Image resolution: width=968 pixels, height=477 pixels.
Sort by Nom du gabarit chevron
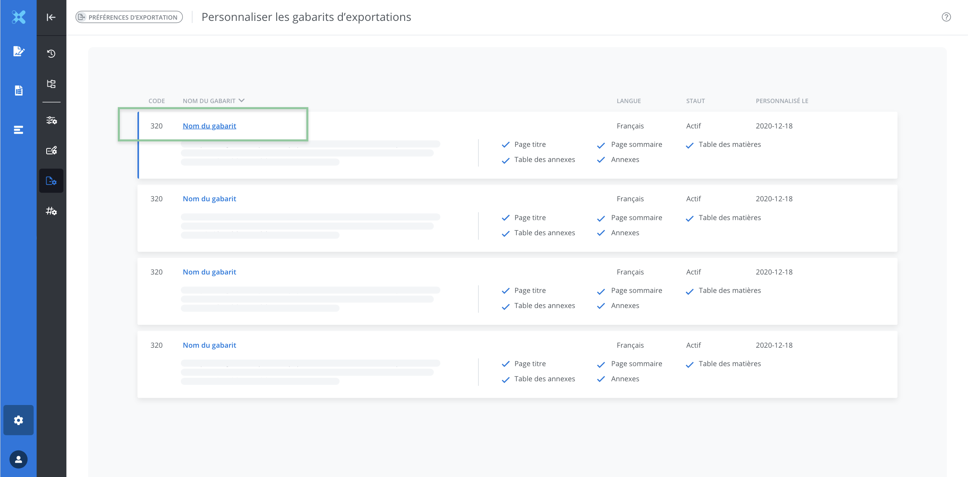[x=241, y=101]
